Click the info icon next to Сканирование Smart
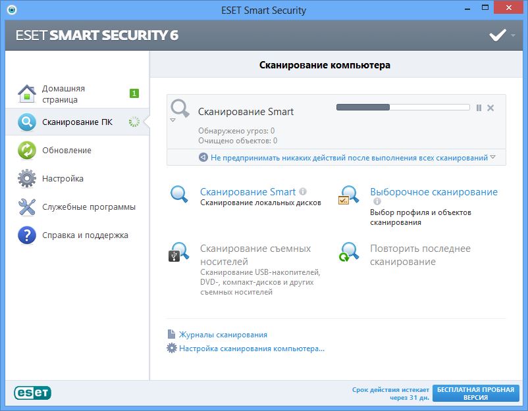528x411 pixels. pos(303,191)
